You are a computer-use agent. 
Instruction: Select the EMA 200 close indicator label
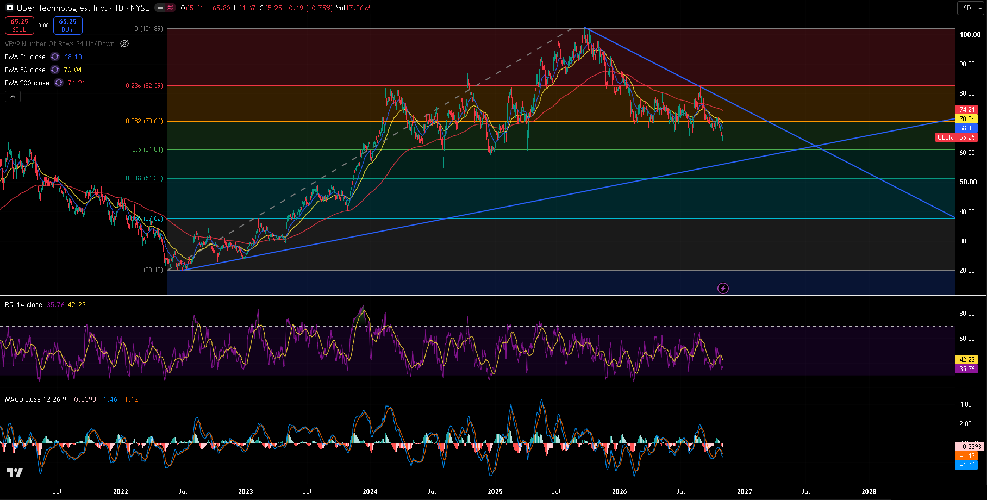coord(27,83)
